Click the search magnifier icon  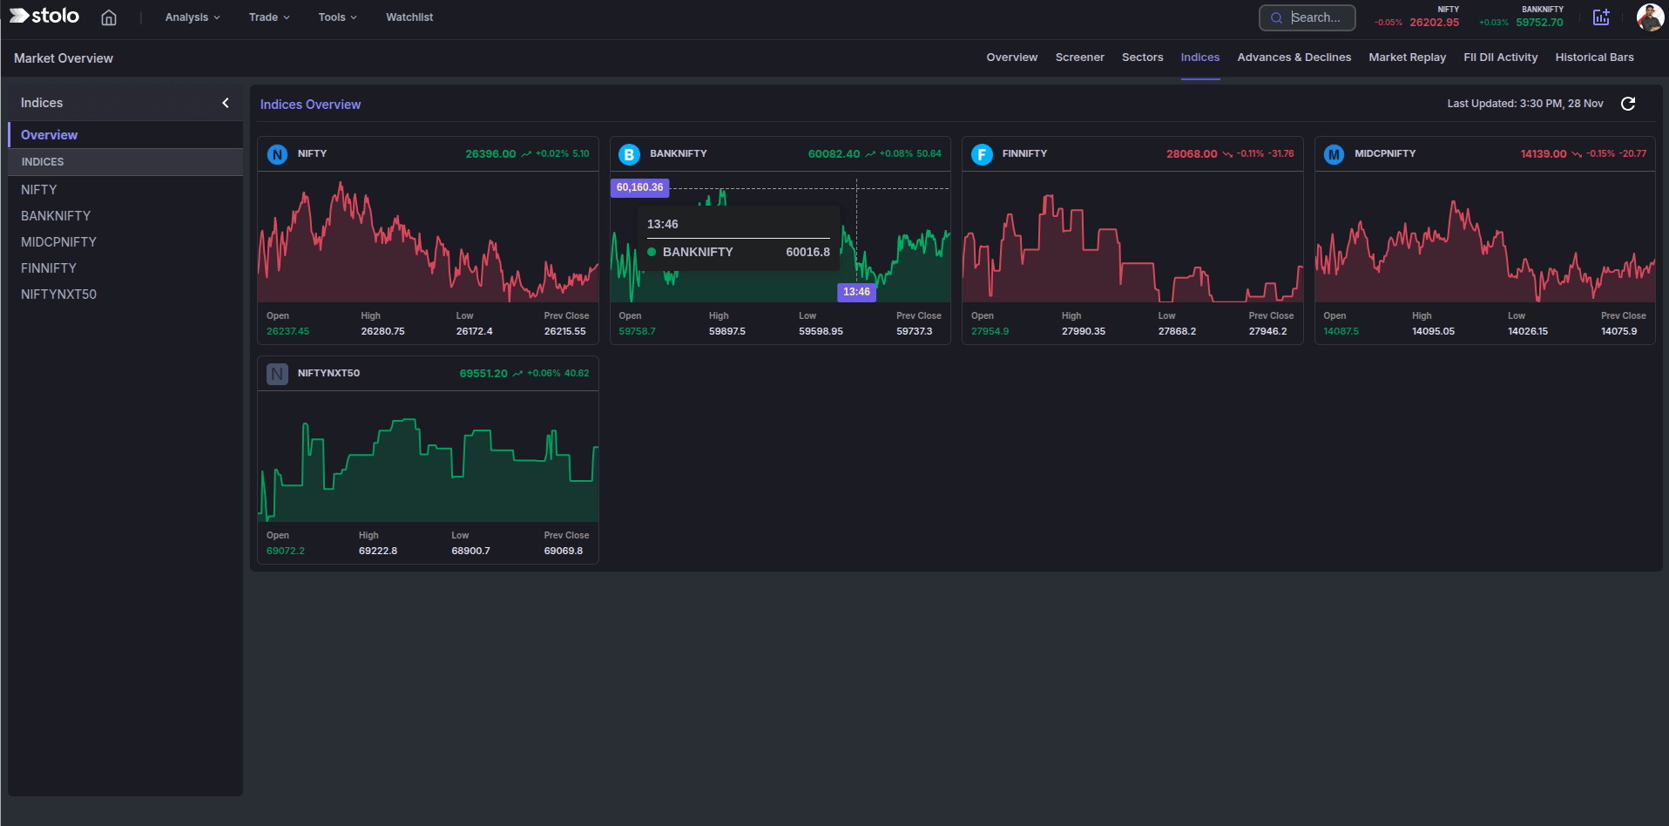coord(1276,17)
